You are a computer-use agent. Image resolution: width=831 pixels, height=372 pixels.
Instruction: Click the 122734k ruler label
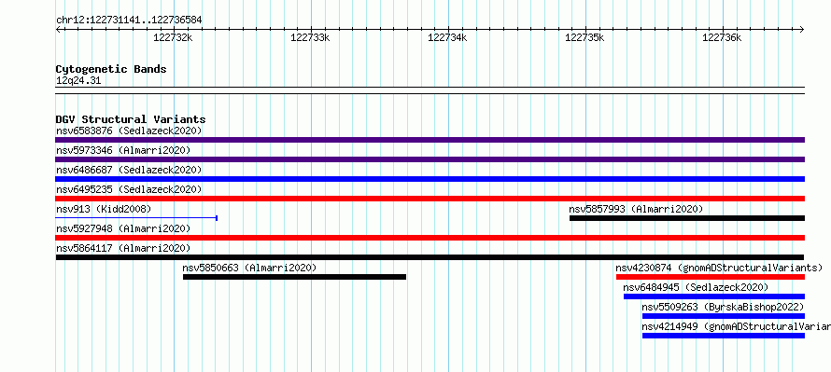tap(448, 37)
